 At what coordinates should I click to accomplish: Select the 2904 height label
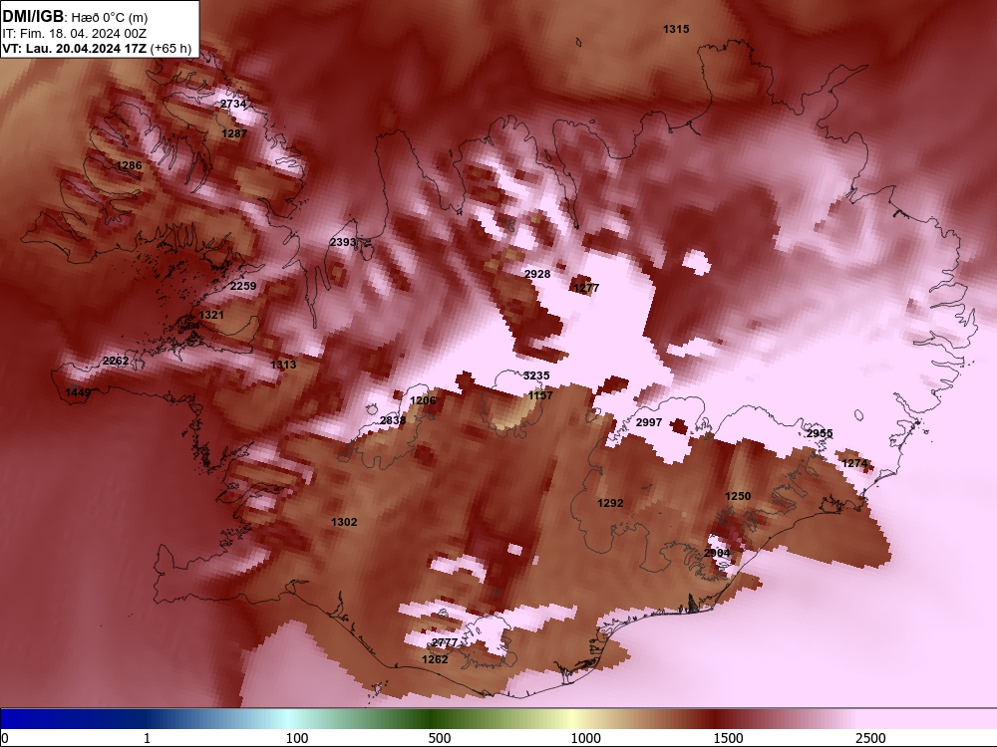coord(717,553)
